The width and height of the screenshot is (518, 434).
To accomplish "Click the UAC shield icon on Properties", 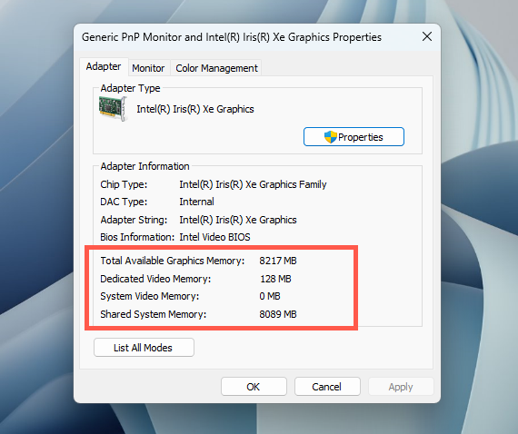I will pyautogui.click(x=330, y=137).
